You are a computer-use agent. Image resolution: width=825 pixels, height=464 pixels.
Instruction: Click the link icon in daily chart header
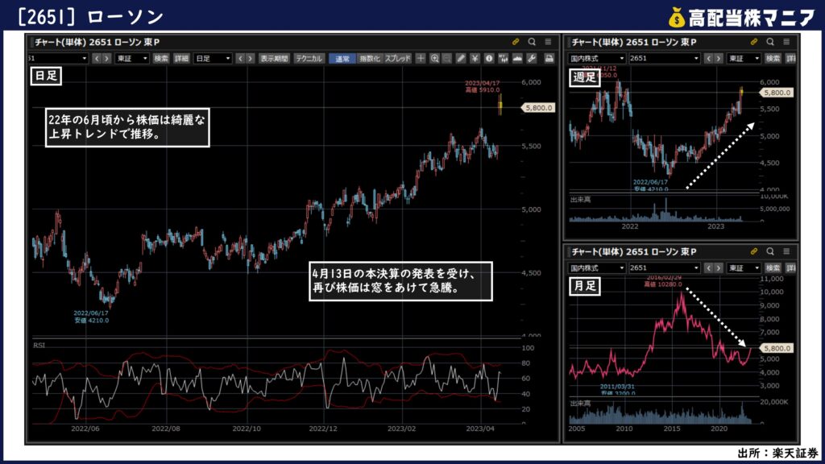(516, 42)
